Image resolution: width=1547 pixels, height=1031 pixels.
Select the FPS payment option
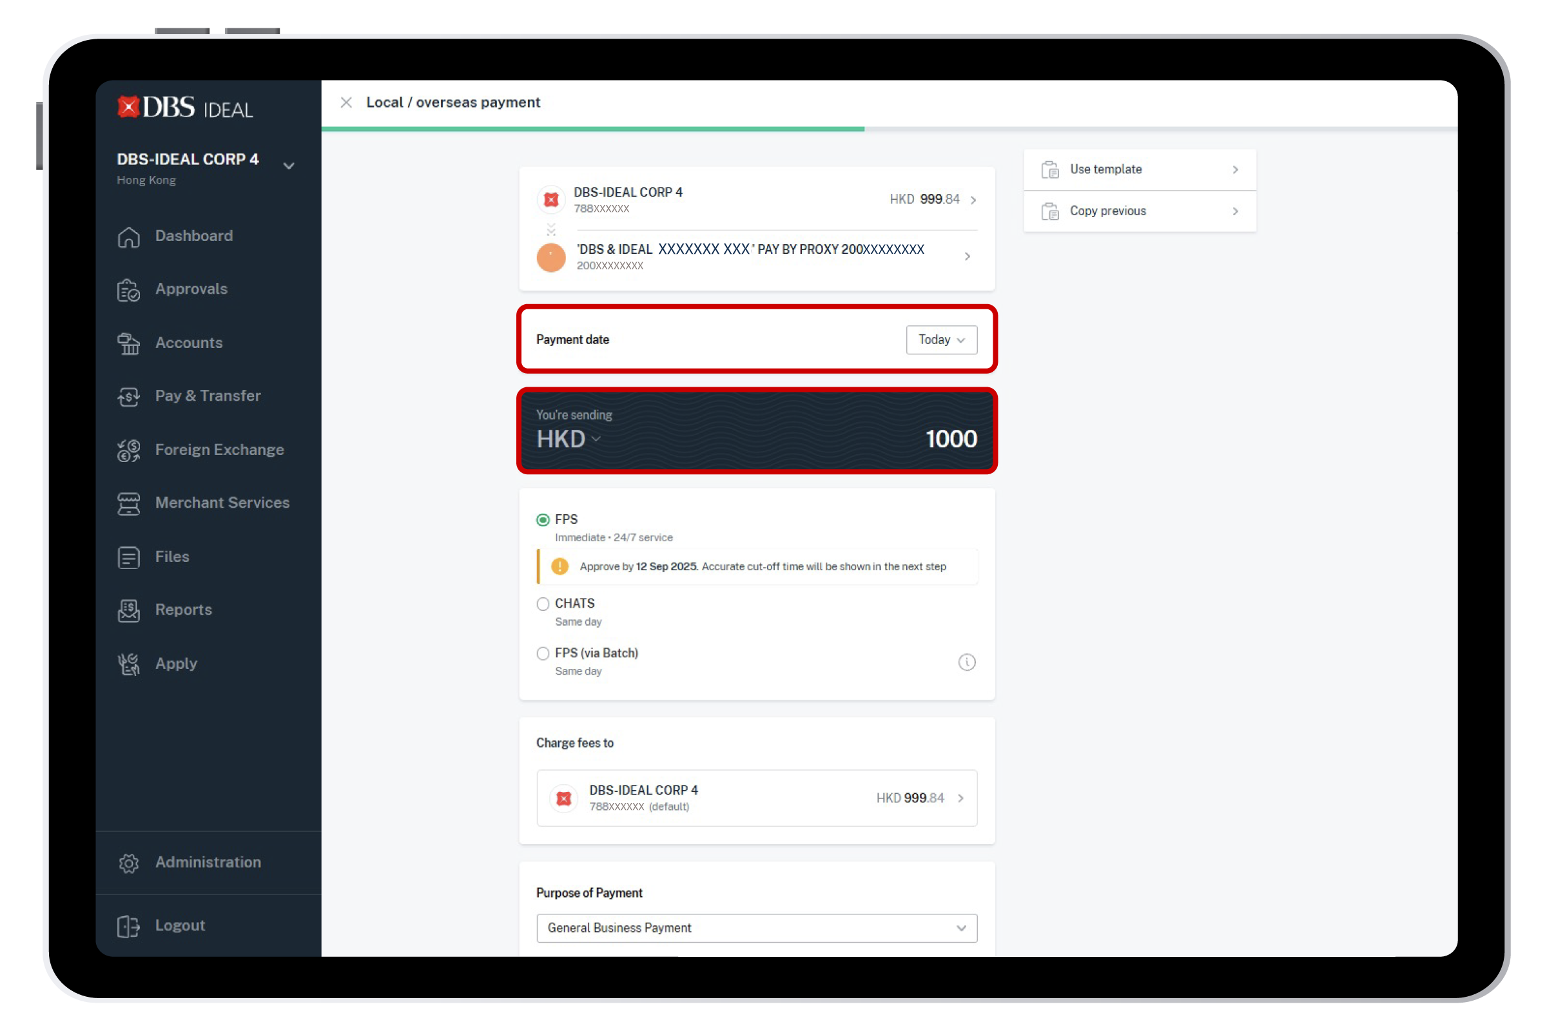543,520
